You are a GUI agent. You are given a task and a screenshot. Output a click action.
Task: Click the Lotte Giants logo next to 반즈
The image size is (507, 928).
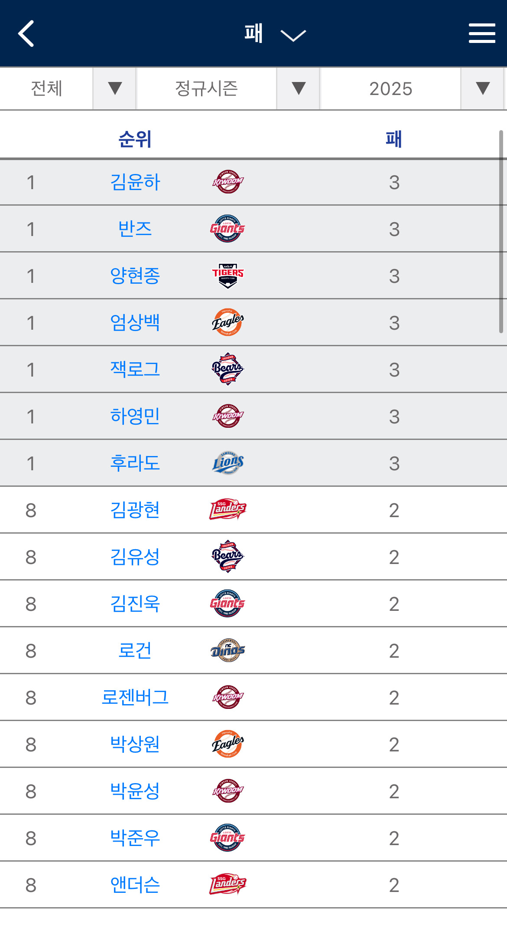coord(227,229)
